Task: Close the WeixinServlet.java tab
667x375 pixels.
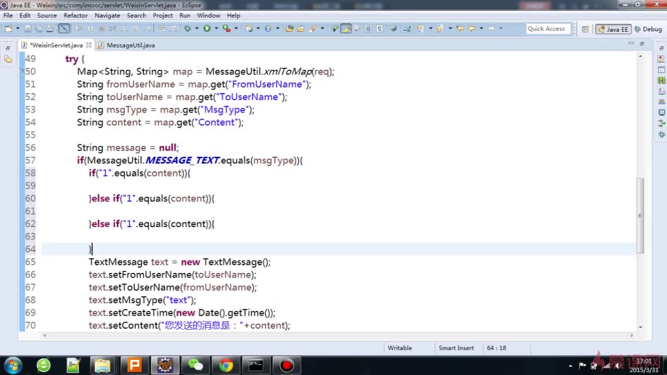Action: tap(89, 45)
